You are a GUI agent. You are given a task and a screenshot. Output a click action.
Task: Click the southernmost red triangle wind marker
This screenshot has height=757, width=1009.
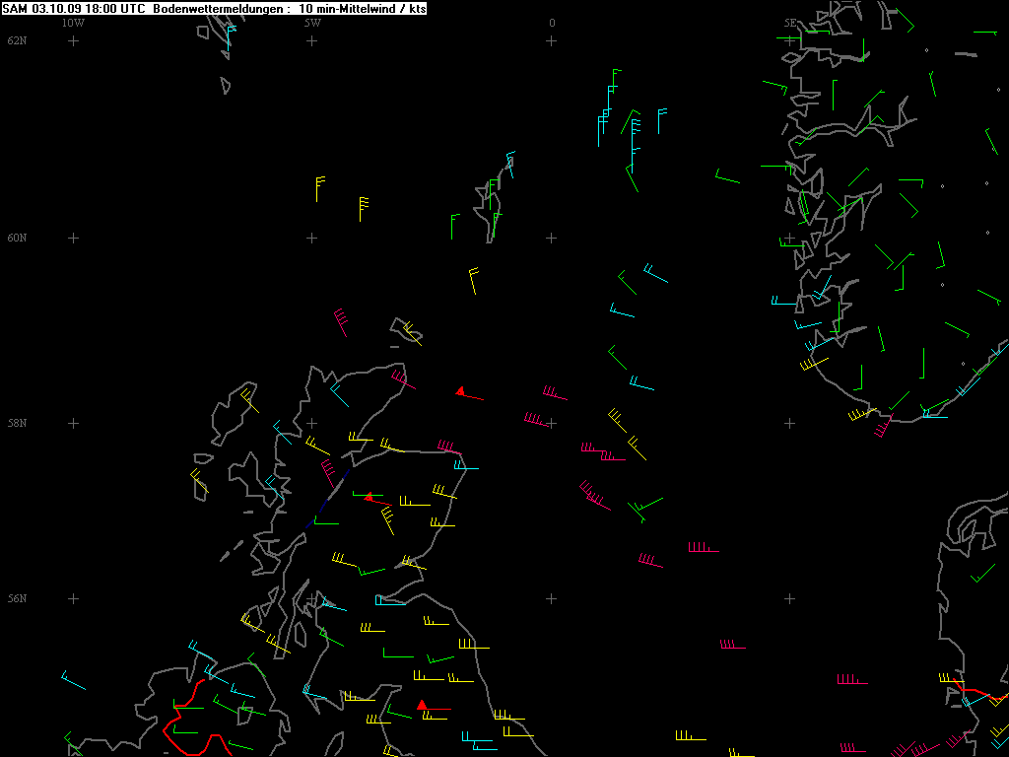pyautogui.click(x=422, y=704)
